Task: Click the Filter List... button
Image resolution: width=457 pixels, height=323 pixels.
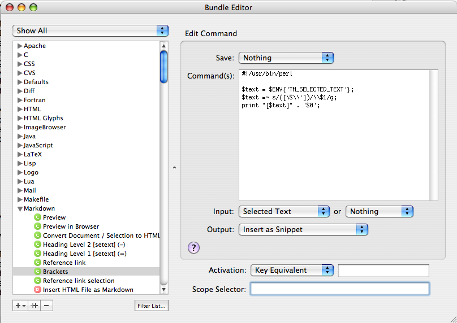Action: tap(151, 306)
